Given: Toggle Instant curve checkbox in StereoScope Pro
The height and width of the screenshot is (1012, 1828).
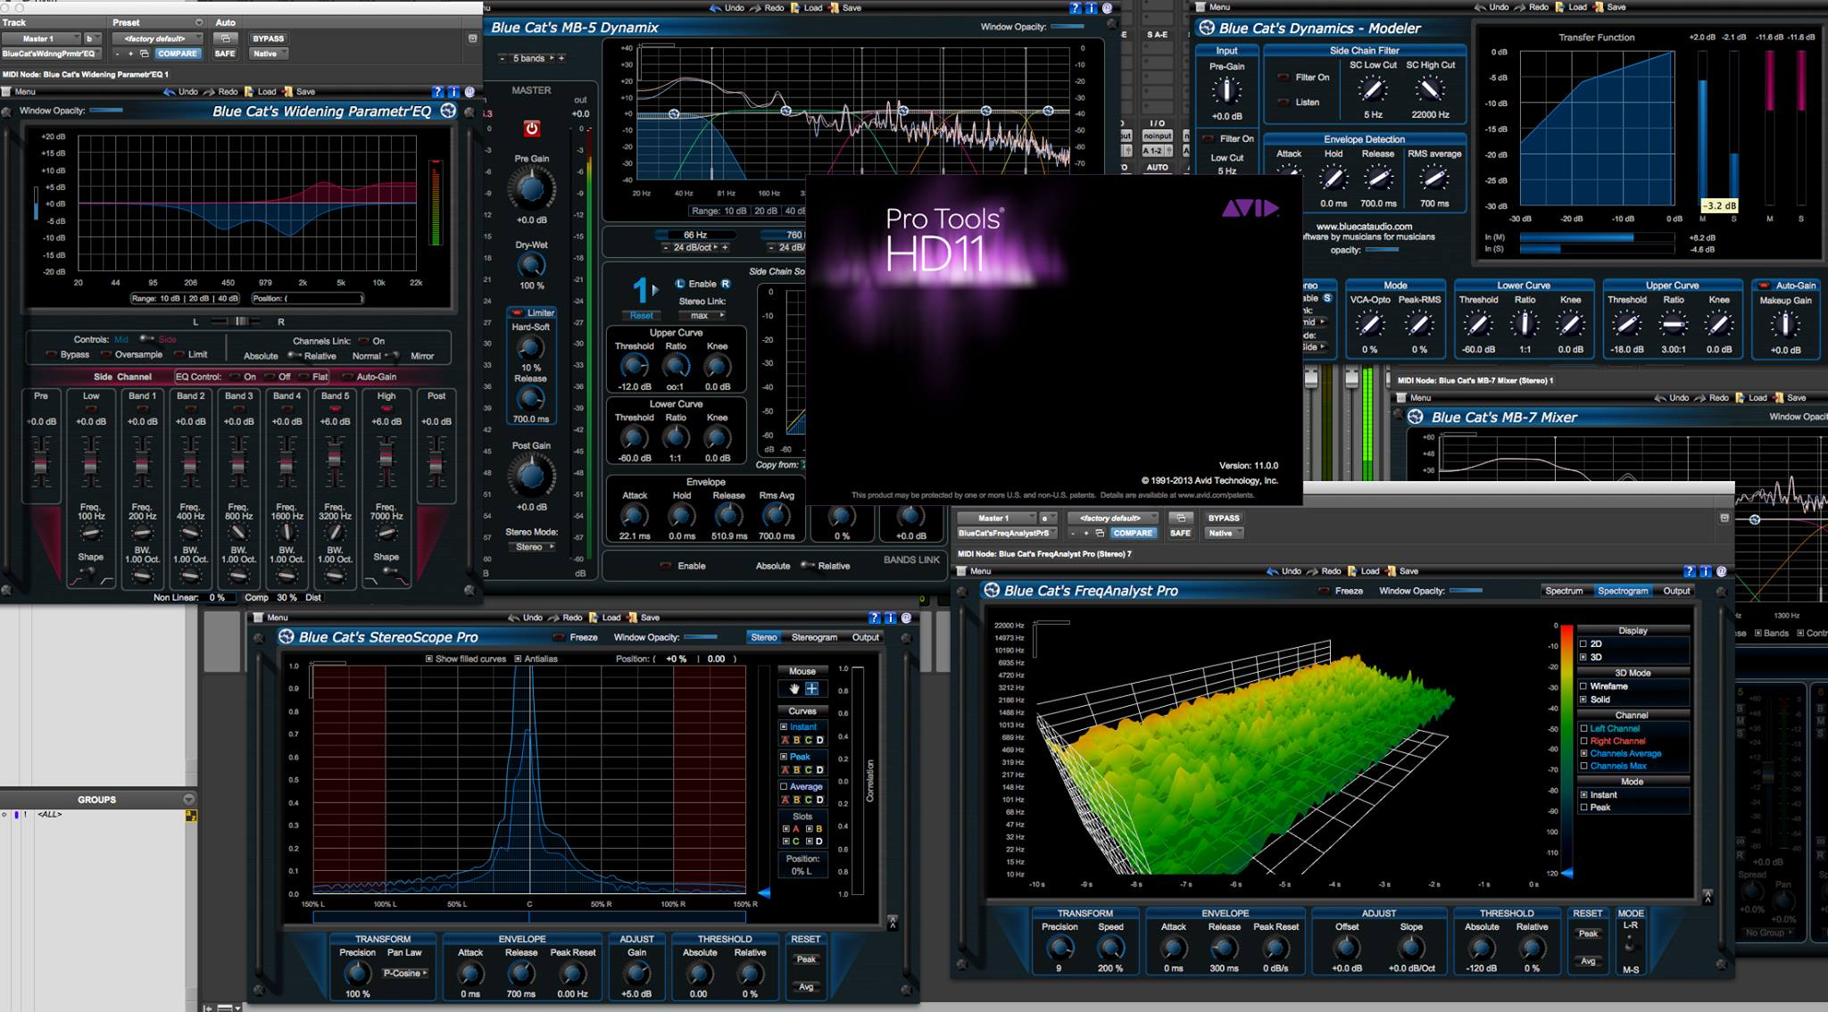Looking at the screenshot, I should pos(784,726).
